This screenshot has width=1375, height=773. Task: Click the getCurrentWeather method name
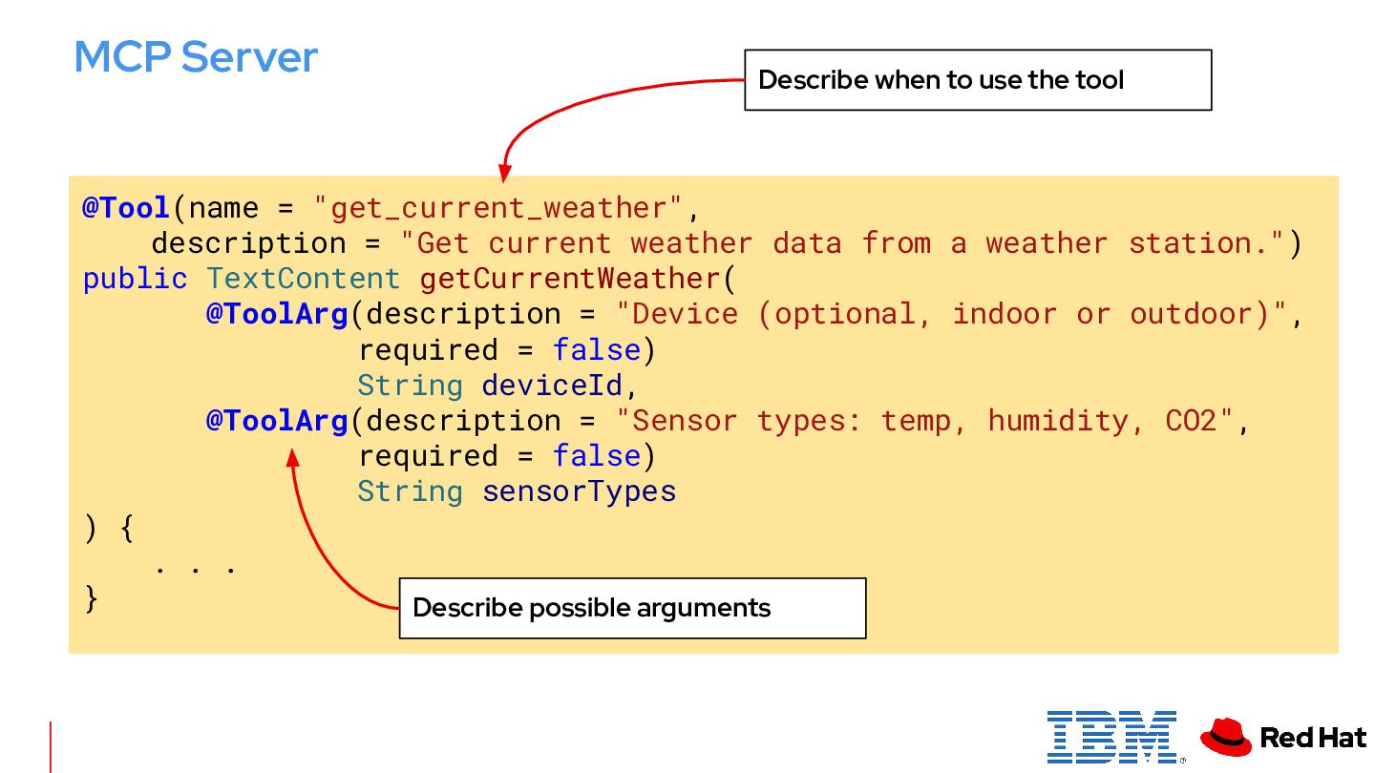point(571,279)
